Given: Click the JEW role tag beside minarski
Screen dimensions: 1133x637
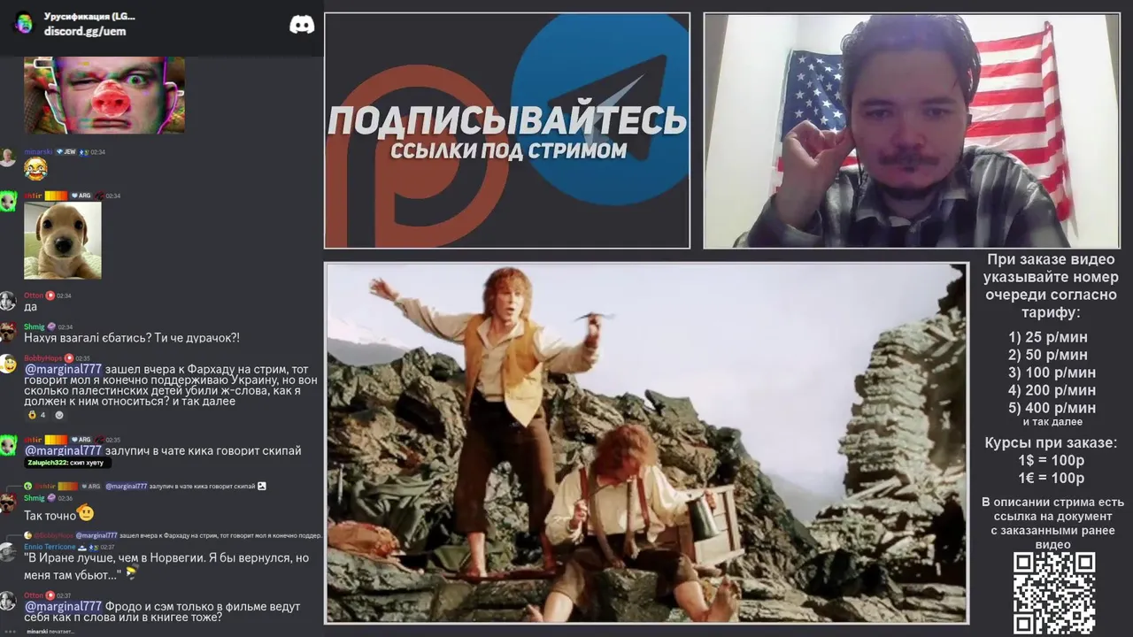Looking at the screenshot, I should (66, 152).
